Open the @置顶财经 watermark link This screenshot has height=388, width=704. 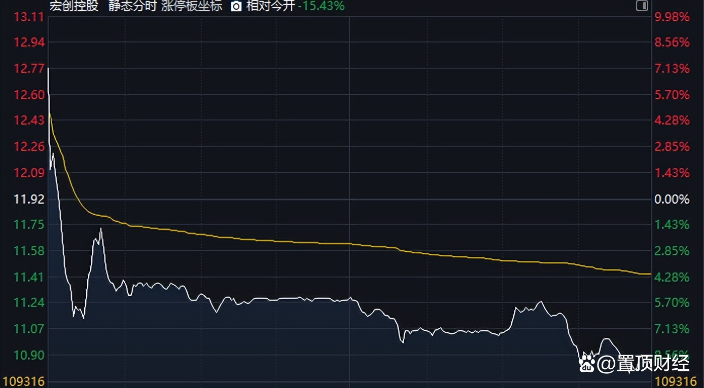point(643,363)
